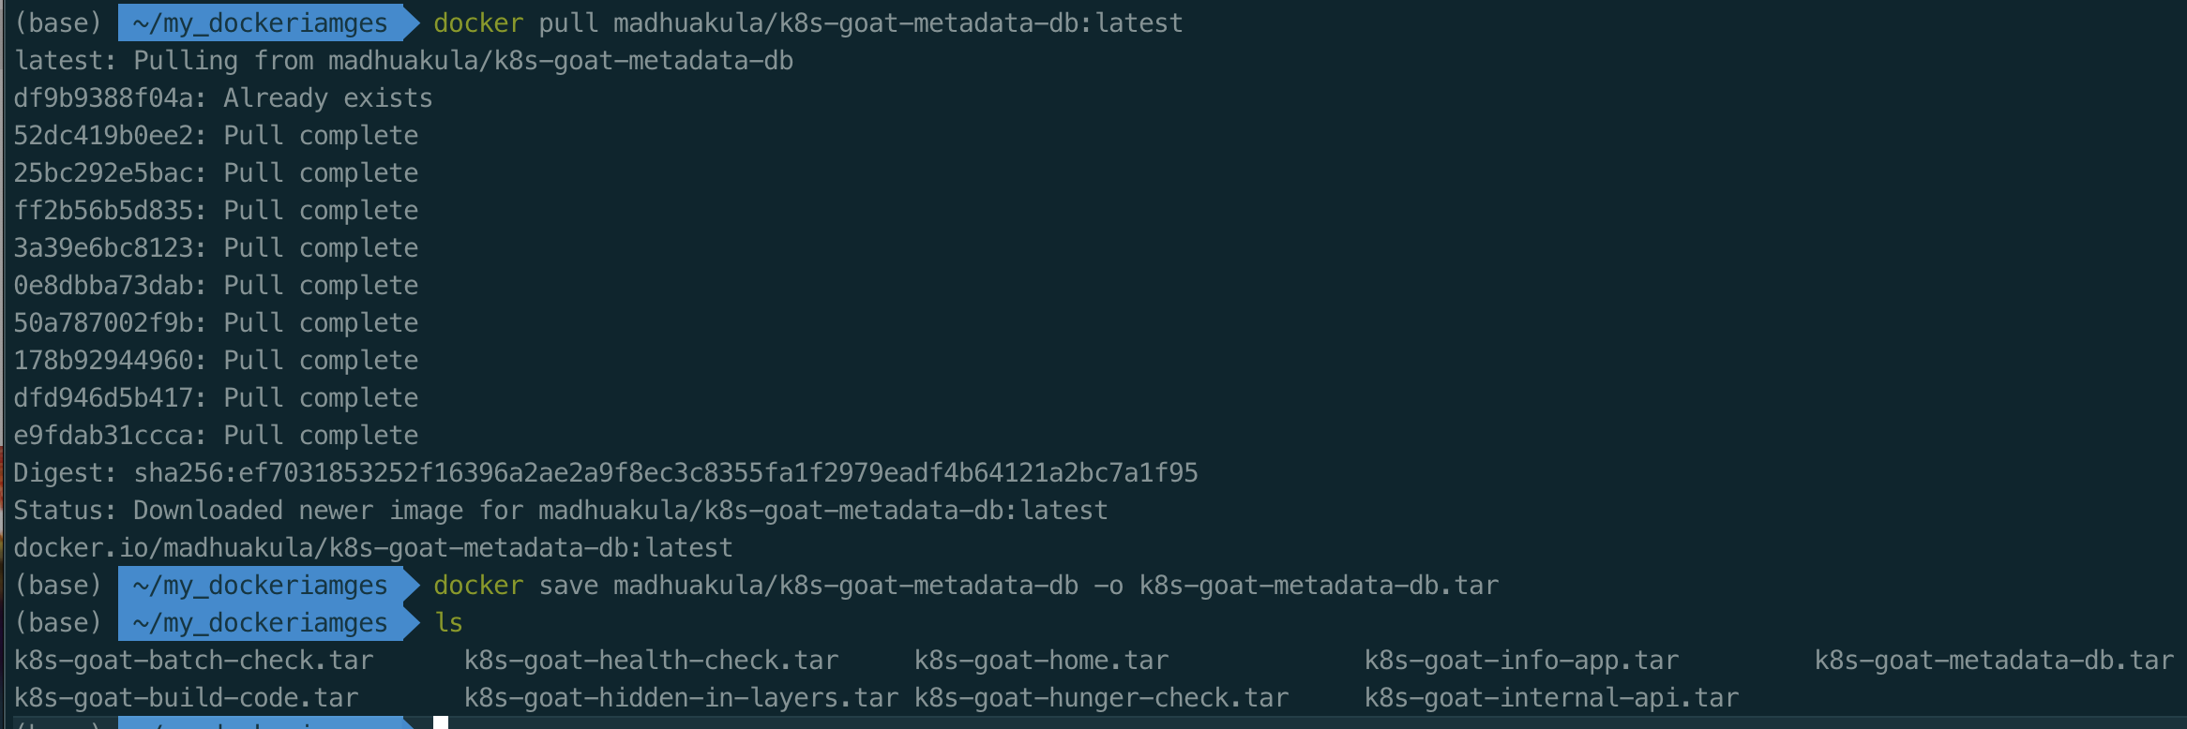The height and width of the screenshot is (729, 2187).
Task: Click the 'ls' command text
Action: tap(448, 623)
